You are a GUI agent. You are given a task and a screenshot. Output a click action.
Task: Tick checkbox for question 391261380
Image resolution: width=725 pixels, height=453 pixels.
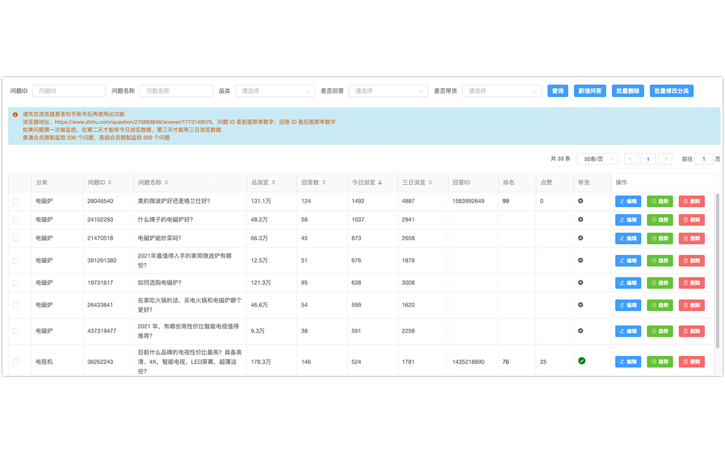[16, 260]
